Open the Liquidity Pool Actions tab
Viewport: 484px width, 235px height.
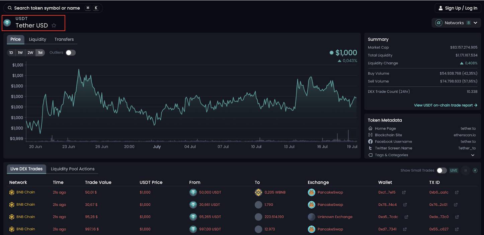point(73,169)
